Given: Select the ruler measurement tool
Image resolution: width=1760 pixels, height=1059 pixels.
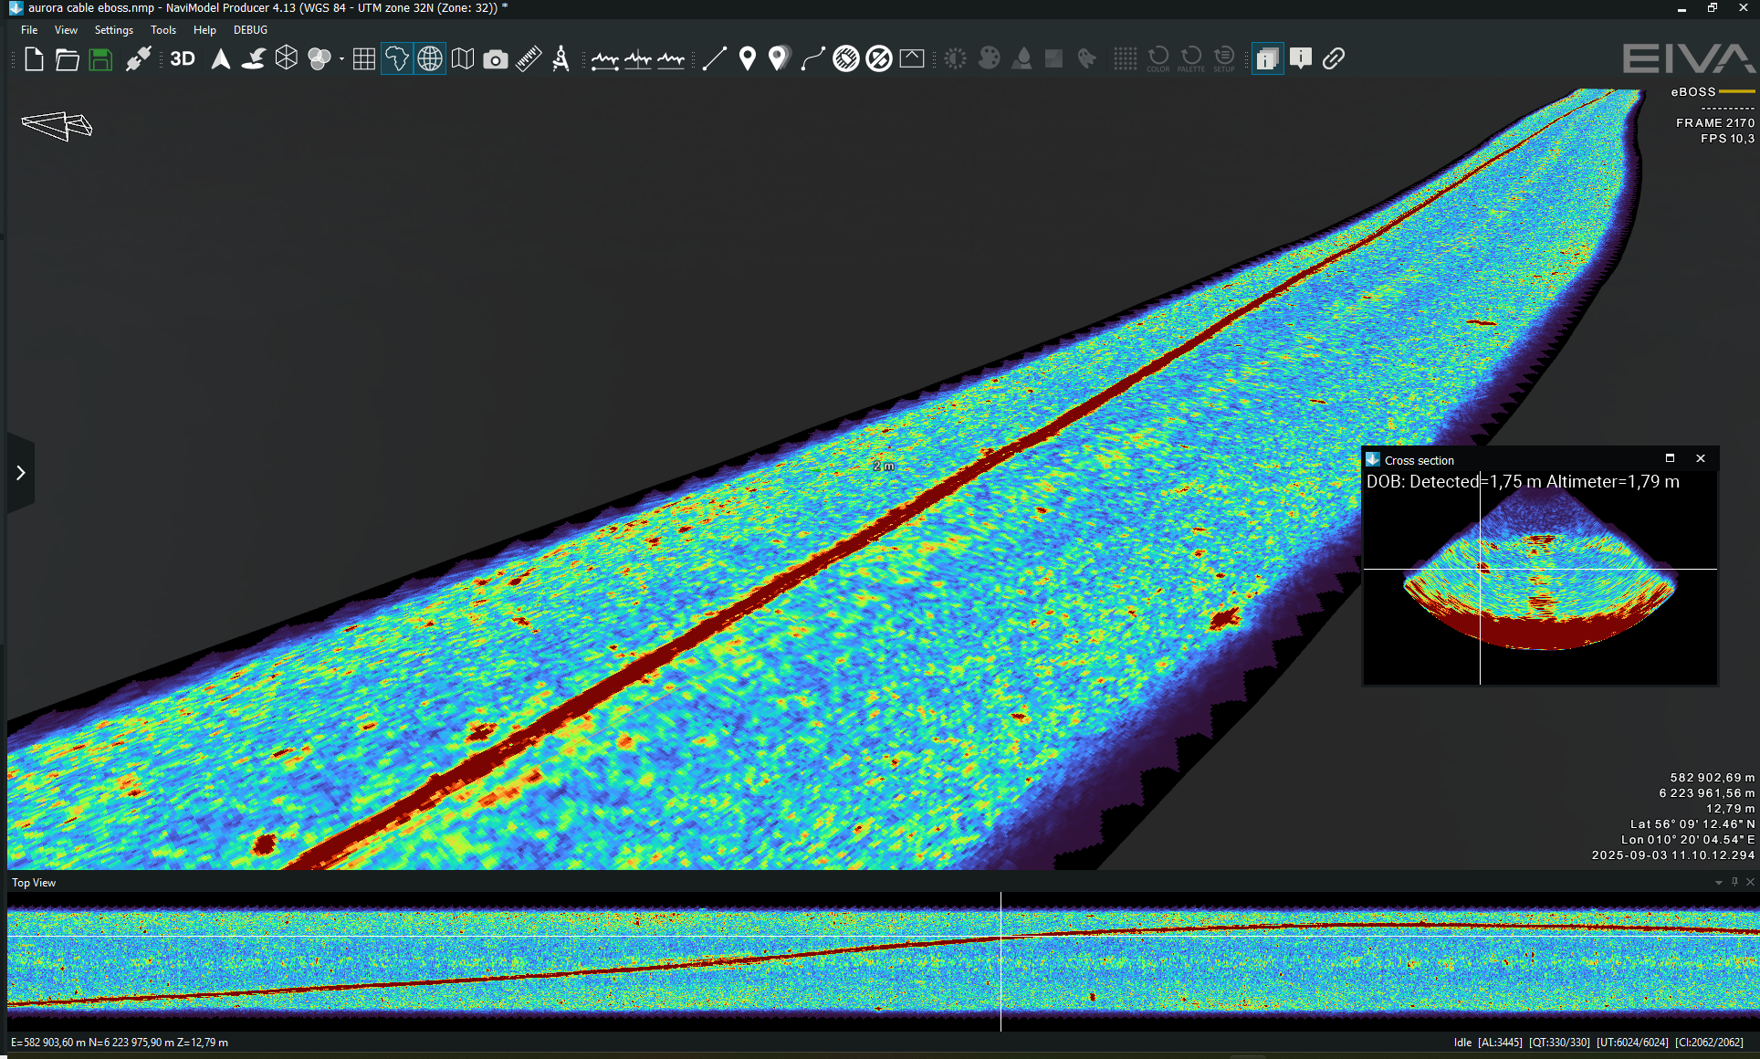Looking at the screenshot, I should pos(528,58).
